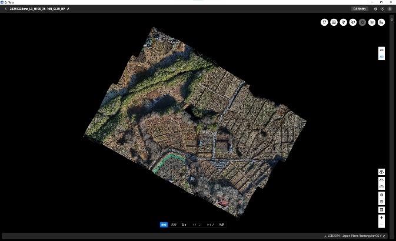The height and width of the screenshot is (241, 396).
Task: Click the Japan Plane Rectangular CS coordinate label
Action: [355, 236]
